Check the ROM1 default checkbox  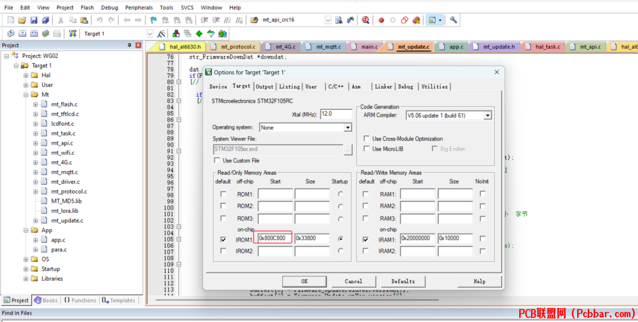[223, 194]
